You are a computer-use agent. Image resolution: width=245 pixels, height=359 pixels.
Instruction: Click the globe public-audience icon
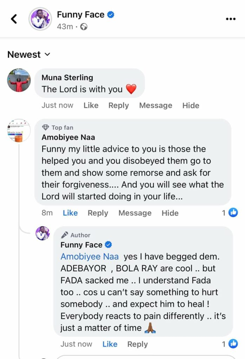[84, 27]
